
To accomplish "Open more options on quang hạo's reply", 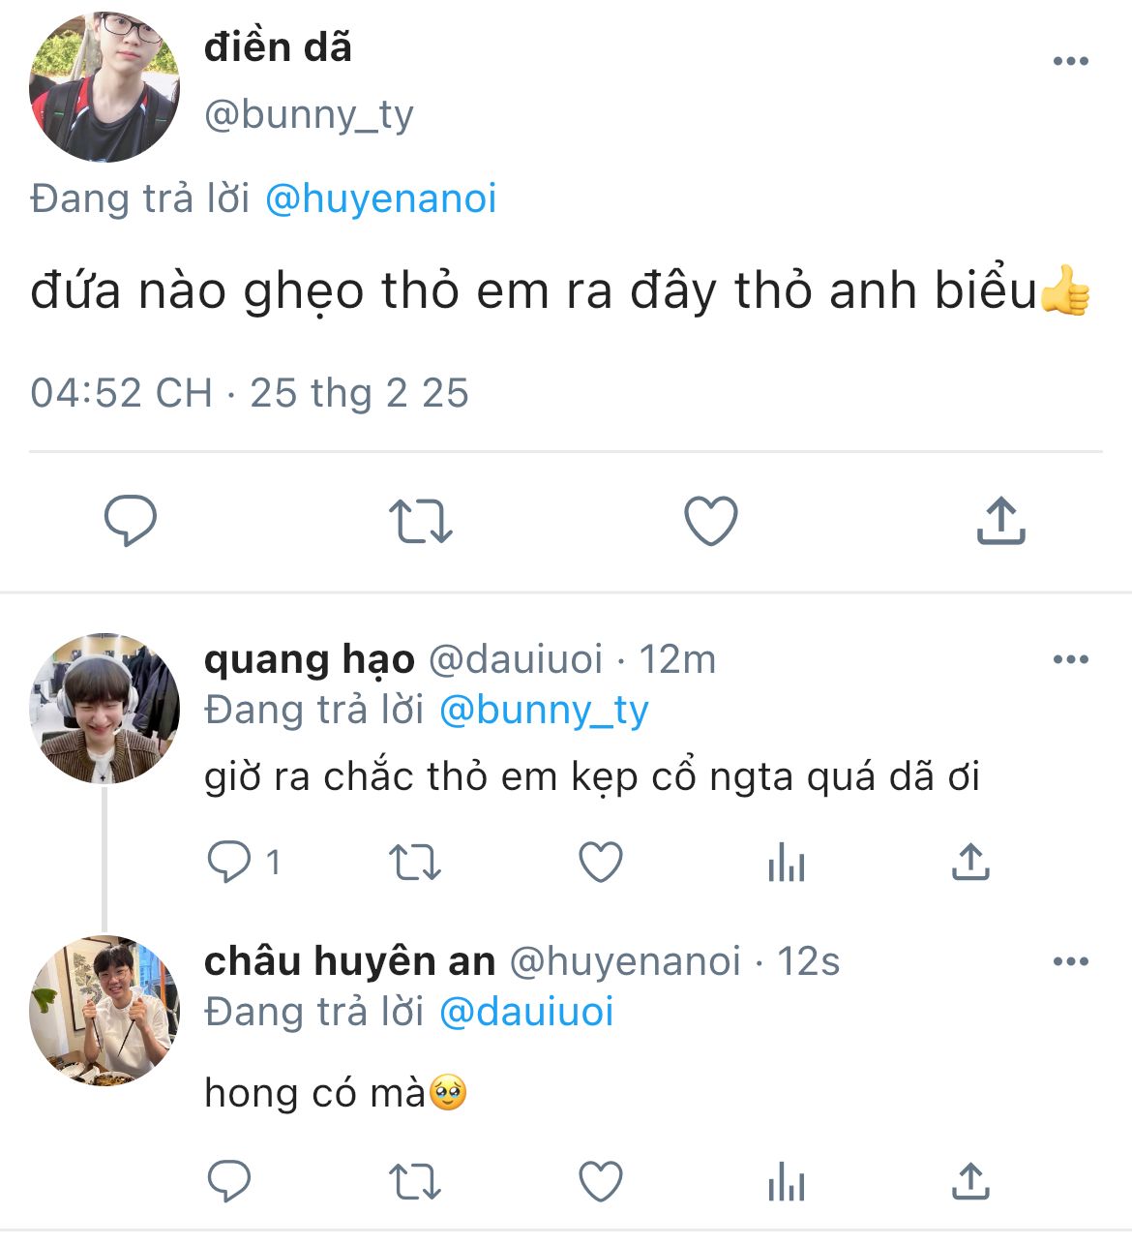I will pyautogui.click(x=1070, y=660).
